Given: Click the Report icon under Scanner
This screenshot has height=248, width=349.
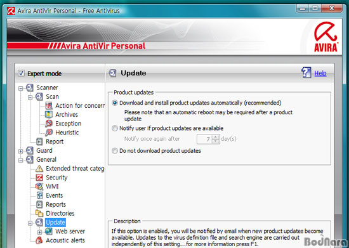Looking at the screenshot, I should tap(39, 141).
